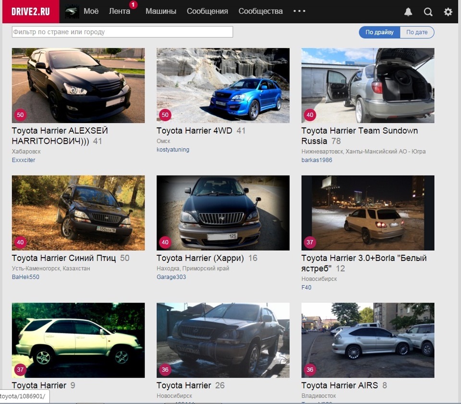Open the Сообщения section
This screenshot has width=461, height=404.
pos(207,11)
